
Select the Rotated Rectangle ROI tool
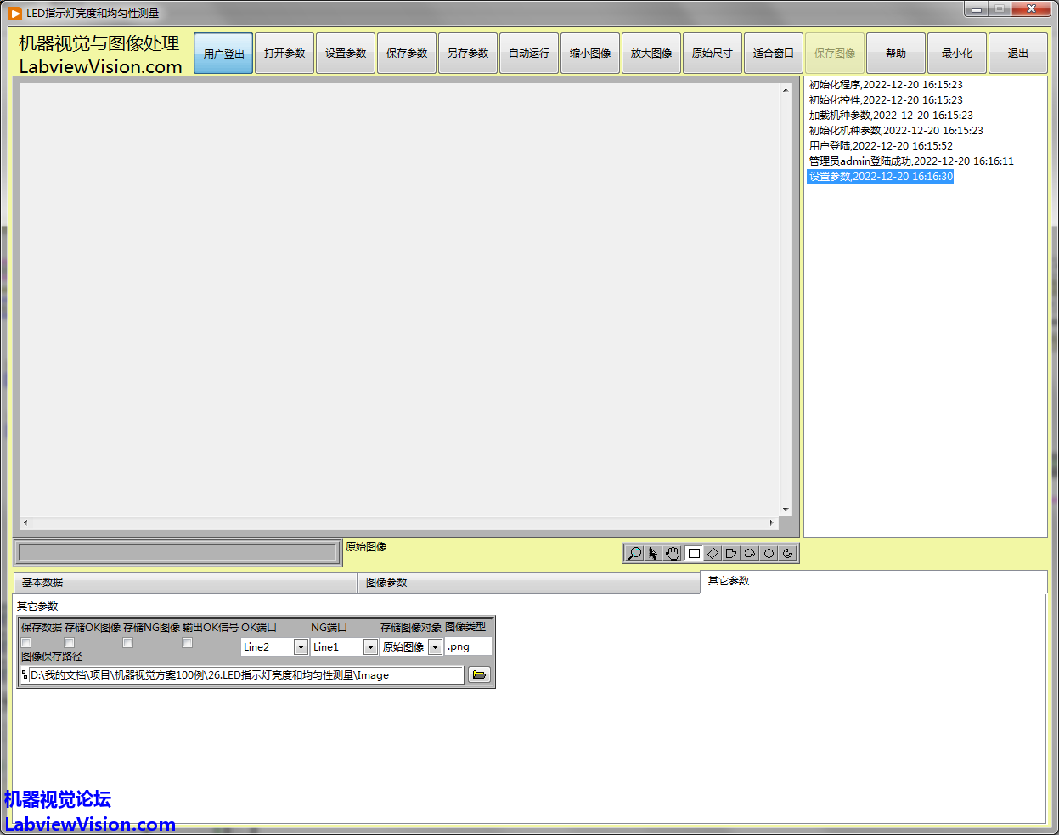click(713, 553)
